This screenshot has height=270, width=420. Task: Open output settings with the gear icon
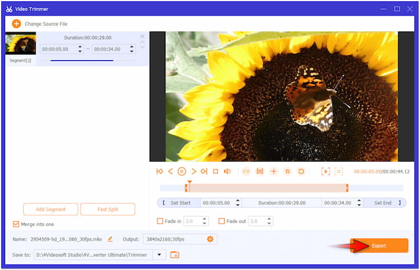[210, 239]
